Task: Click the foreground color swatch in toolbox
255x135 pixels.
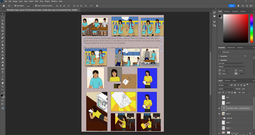Action: click(2, 96)
